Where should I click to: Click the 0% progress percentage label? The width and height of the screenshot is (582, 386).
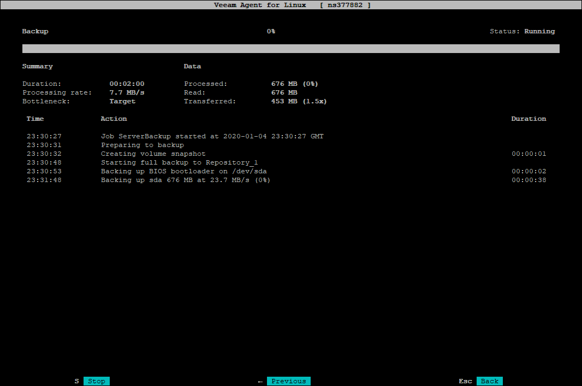click(271, 31)
